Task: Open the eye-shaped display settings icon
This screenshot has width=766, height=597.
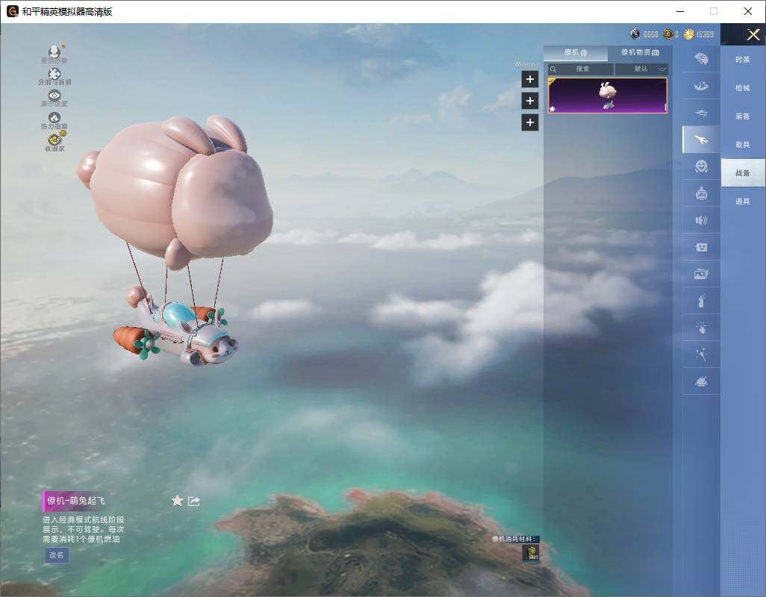Action: pos(55,96)
